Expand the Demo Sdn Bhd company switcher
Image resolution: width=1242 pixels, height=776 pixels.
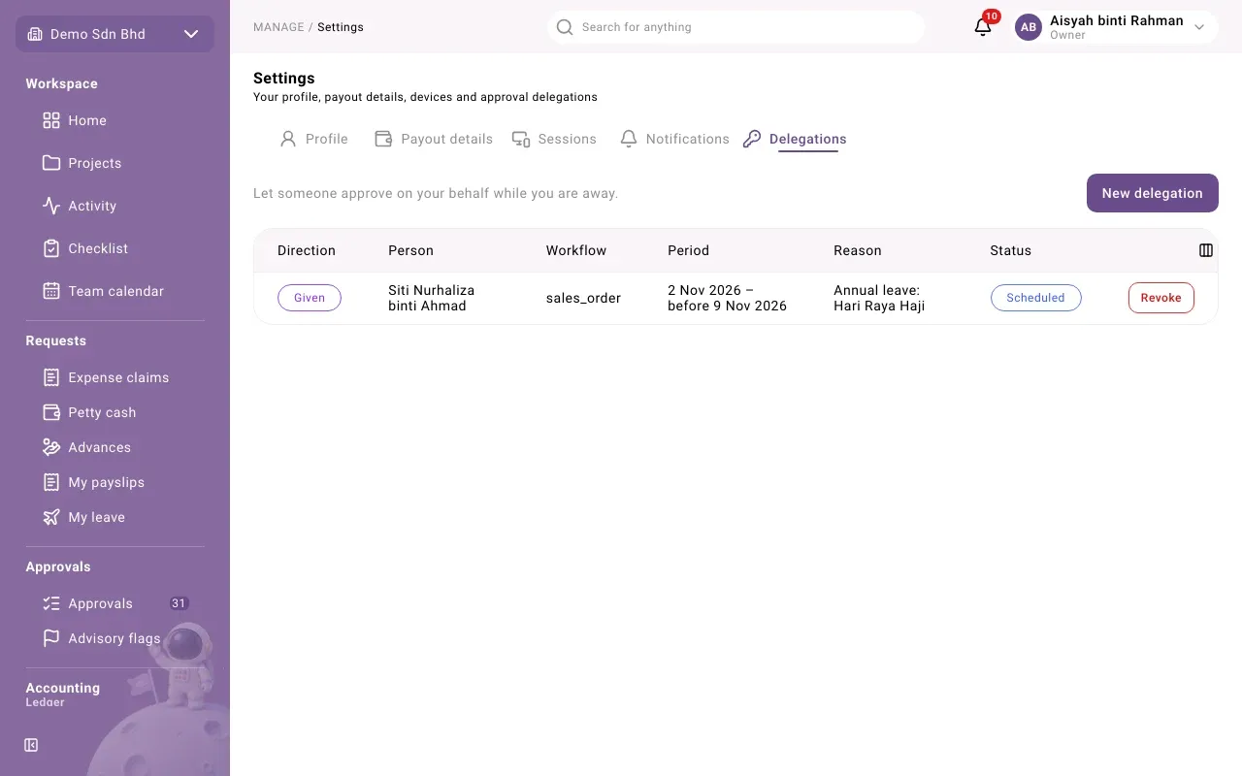(114, 34)
